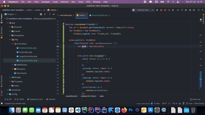Screen dimensions: 205x115
Task: Click the blue editor scrollbar thumb on the right
Action: click(x=201, y=79)
